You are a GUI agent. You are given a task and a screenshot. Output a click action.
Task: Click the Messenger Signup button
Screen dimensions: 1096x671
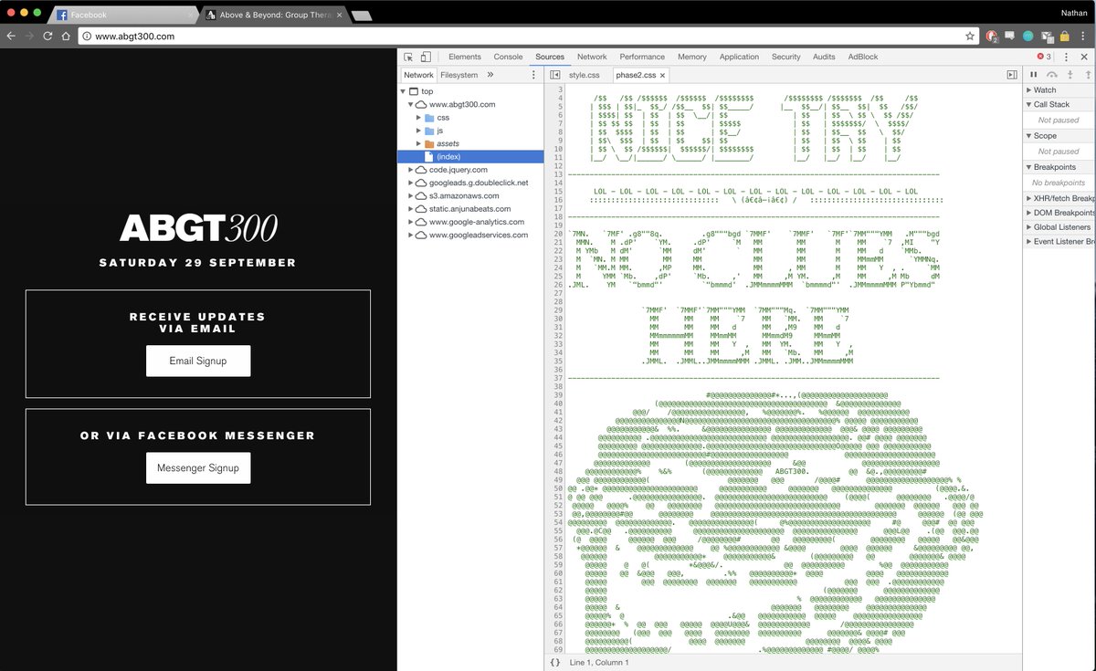coord(198,467)
